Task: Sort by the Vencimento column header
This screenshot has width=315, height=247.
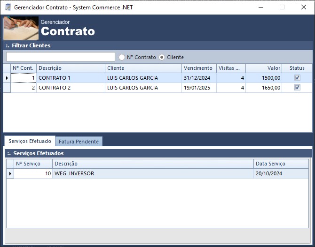Action: point(199,68)
